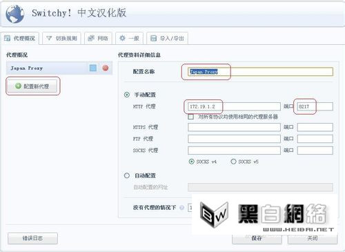Click the help icon beside 没有代理的情况下
This screenshot has width=345, height=252.
(x=181, y=208)
